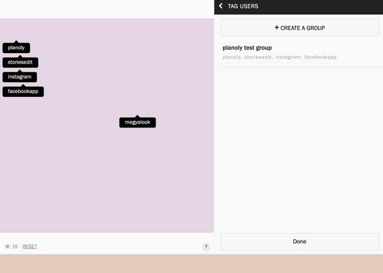Click the TAG USERS header title
Image resolution: width=383 pixels, height=273 pixels.
coord(243,6)
